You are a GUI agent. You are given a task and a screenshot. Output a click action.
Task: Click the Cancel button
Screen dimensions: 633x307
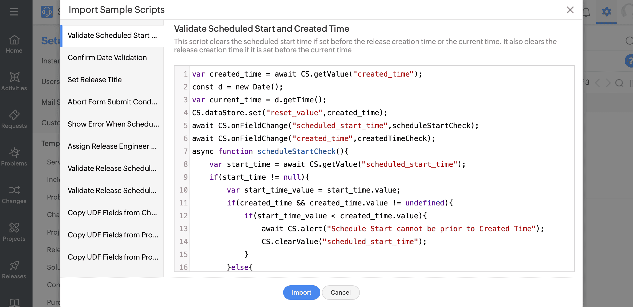(341, 293)
